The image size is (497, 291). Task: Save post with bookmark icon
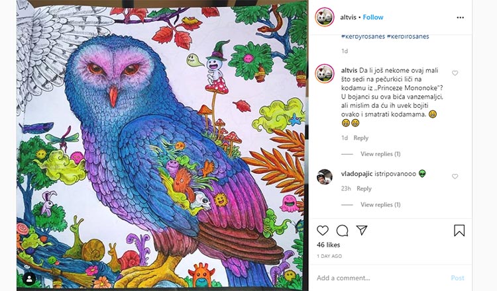[x=459, y=230]
